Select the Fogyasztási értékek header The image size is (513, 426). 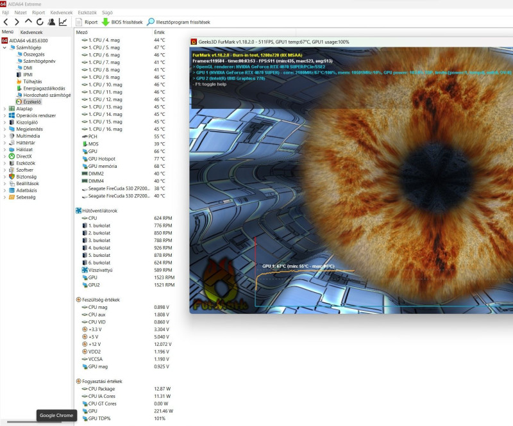point(99,382)
